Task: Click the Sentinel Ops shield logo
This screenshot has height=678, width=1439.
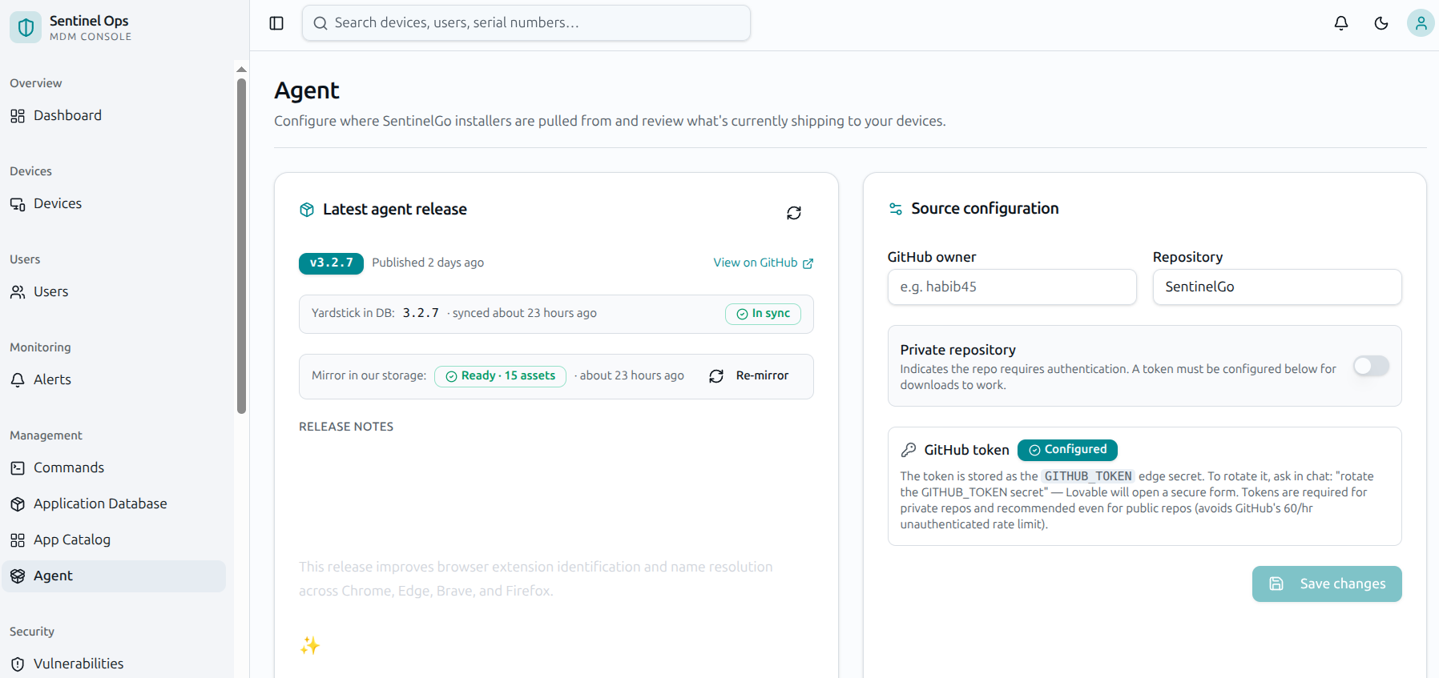Action: [26, 27]
